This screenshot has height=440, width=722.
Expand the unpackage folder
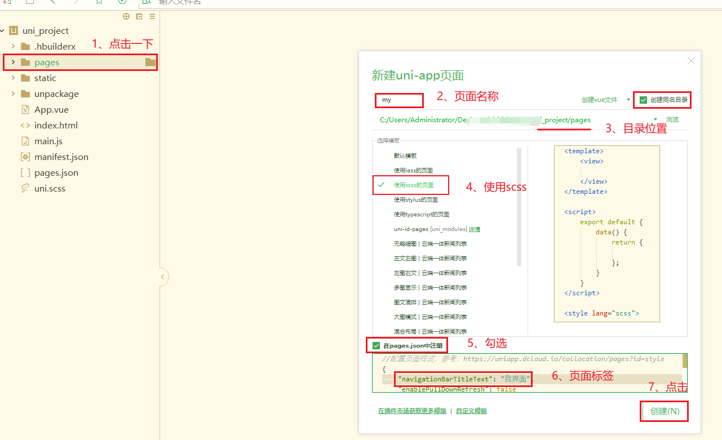coord(12,94)
